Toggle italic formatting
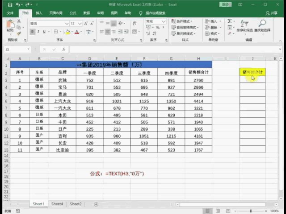286x214 pixels. tap(38, 32)
